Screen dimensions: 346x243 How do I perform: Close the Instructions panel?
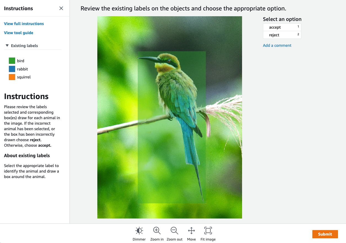[61, 8]
